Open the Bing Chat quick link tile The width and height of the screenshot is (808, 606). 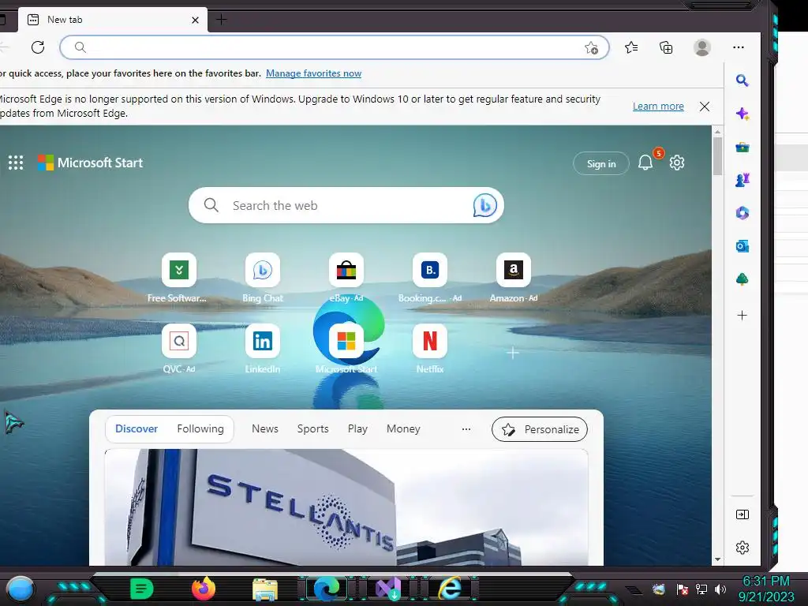click(x=262, y=277)
